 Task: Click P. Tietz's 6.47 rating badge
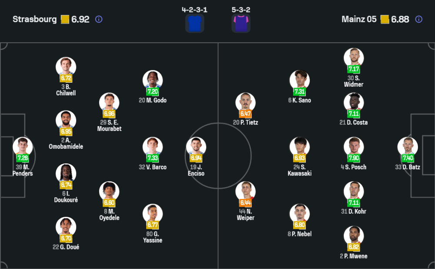pyautogui.click(x=245, y=114)
